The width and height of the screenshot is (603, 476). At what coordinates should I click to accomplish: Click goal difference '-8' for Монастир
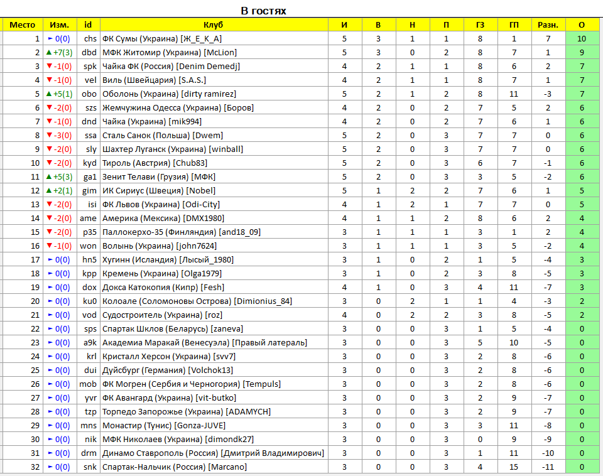[x=548, y=426]
